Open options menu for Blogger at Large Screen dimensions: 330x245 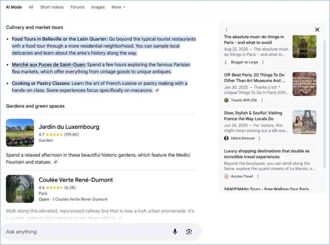point(263,62)
